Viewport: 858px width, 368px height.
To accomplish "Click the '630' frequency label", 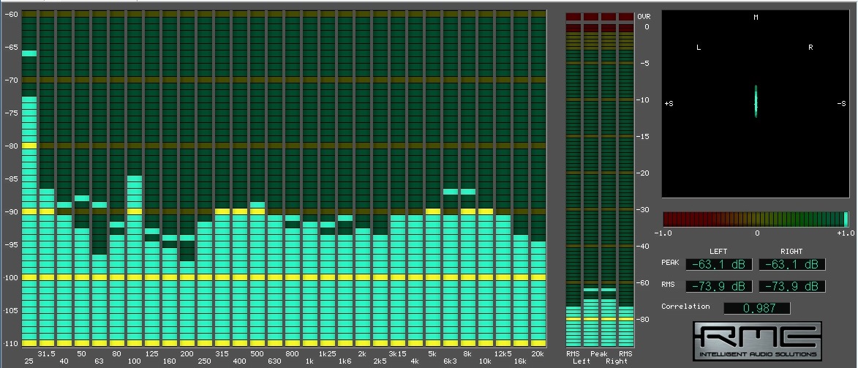I will coord(274,361).
